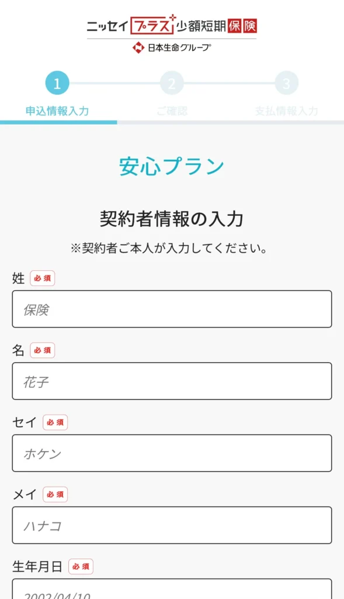Click the 日本生命グループ diamond logo icon
The image size is (344, 599).
pyautogui.click(x=138, y=48)
